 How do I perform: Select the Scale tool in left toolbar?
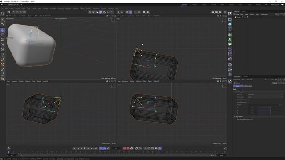[3, 40]
